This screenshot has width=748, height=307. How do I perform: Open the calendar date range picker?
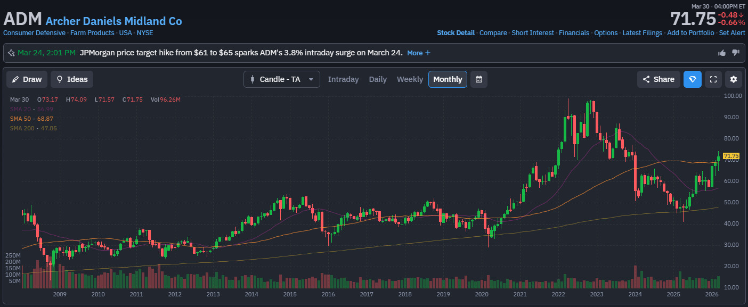click(x=478, y=79)
